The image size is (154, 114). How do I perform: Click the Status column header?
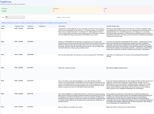[3, 26]
